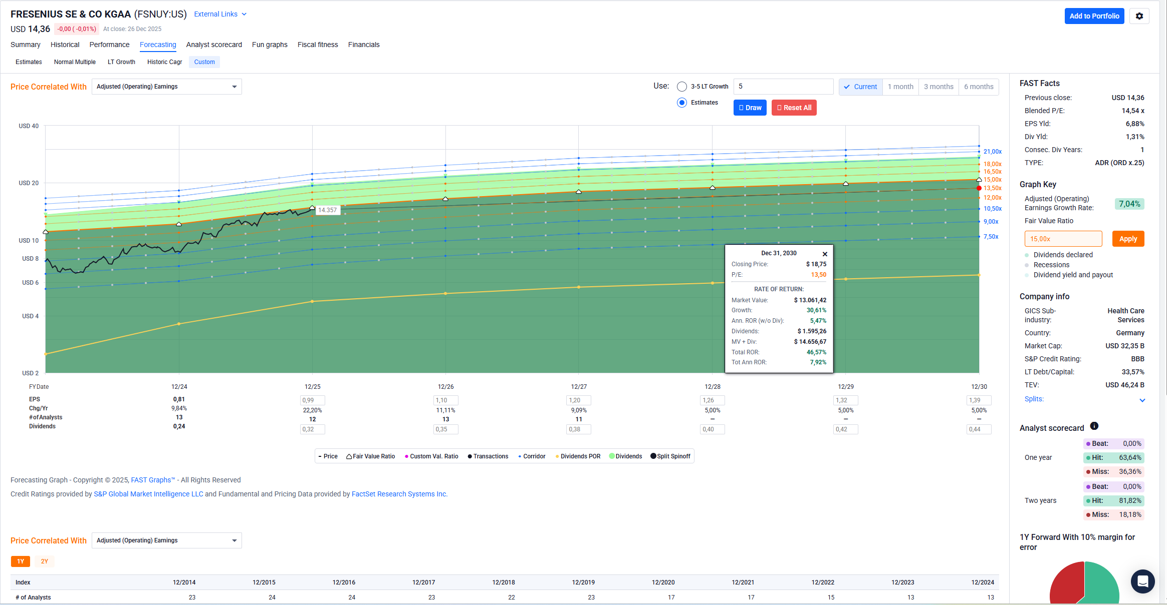Toggle the Split Spinoff legend marker
Screen dimensions: 1167x605
click(x=653, y=456)
